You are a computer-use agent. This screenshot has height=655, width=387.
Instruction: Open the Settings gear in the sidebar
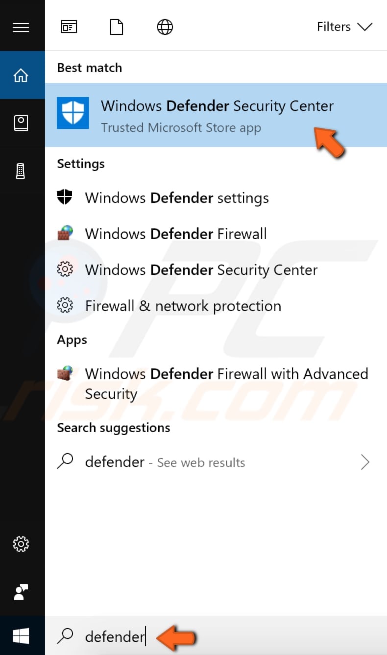tap(21, 544)
